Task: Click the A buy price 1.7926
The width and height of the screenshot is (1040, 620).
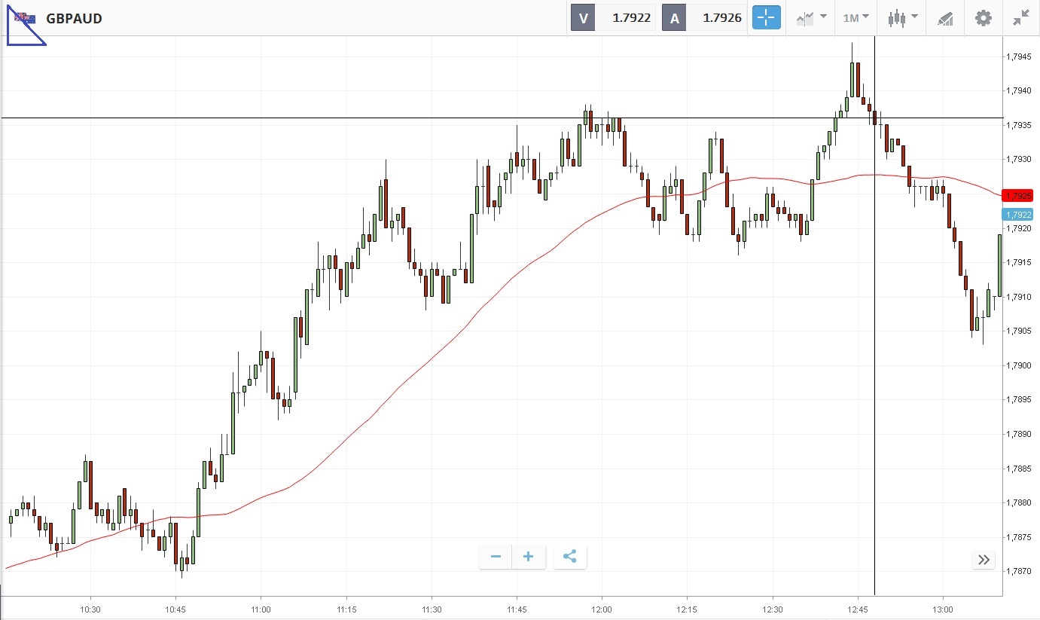Action: [x=722, y=18]
